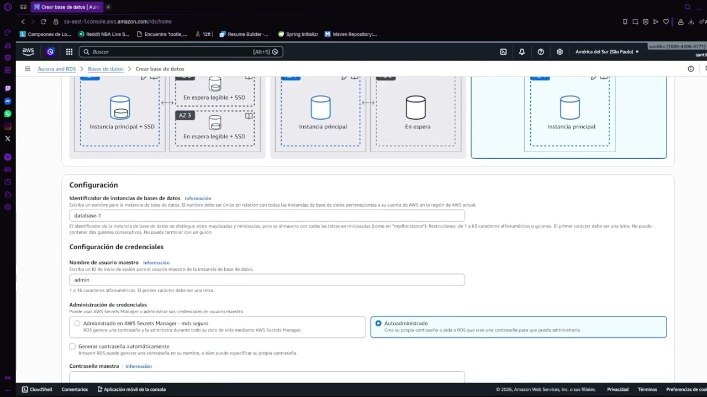Open the AWS help question mark icon
The image size is (707, 397).
coord(541,51)
